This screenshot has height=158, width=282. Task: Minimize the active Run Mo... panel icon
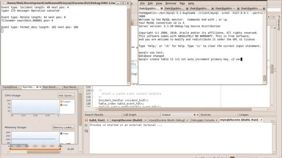[x=37, y=87]
